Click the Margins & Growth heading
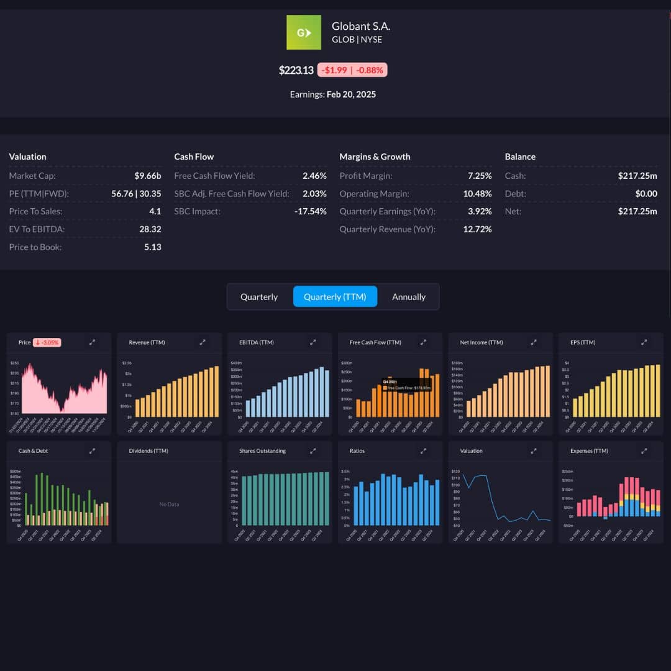The image size is (671, 671). 375,157
